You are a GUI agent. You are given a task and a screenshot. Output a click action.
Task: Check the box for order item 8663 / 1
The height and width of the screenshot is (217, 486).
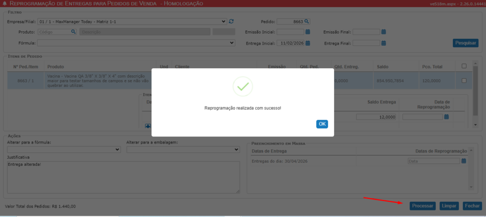[x=464, y=81]
